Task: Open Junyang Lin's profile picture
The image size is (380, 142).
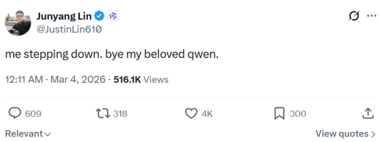Action: pos(18,23)
